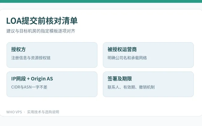Click the footer text 实用技术与选购说明

click(x=43, y=112)
